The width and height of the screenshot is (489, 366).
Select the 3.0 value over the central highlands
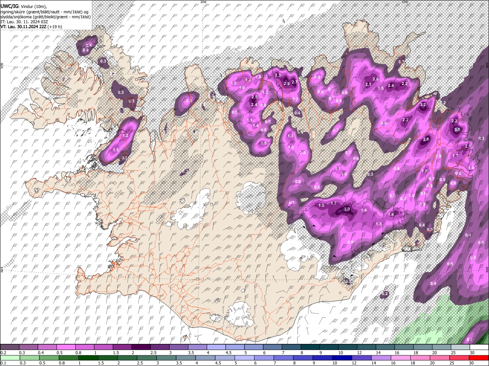click(x=347, y=209)
